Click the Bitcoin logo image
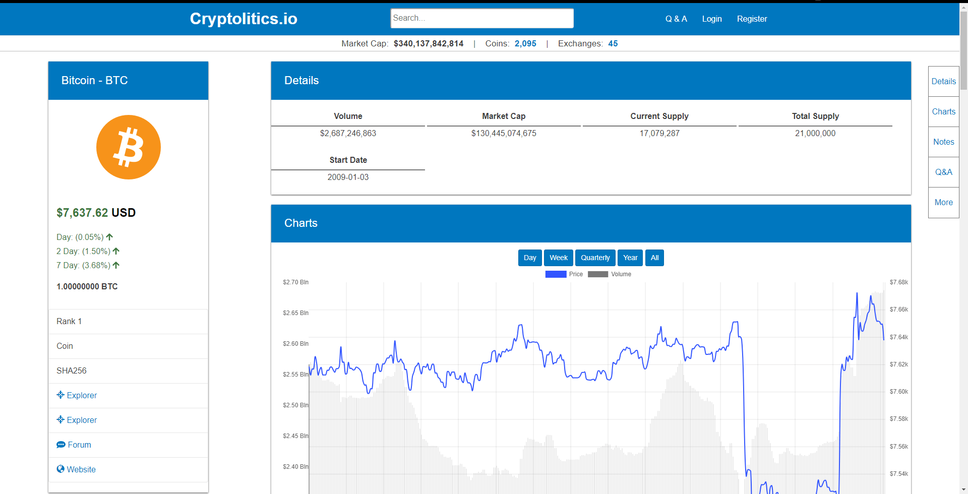The height and width of the screenshot is (494, 968). (x=128, y=147)
